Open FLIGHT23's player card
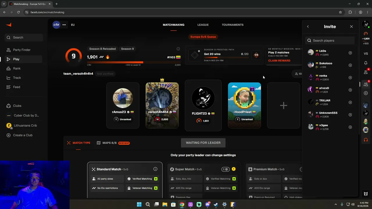Viewport: 372px width, 209px height. 203,105
